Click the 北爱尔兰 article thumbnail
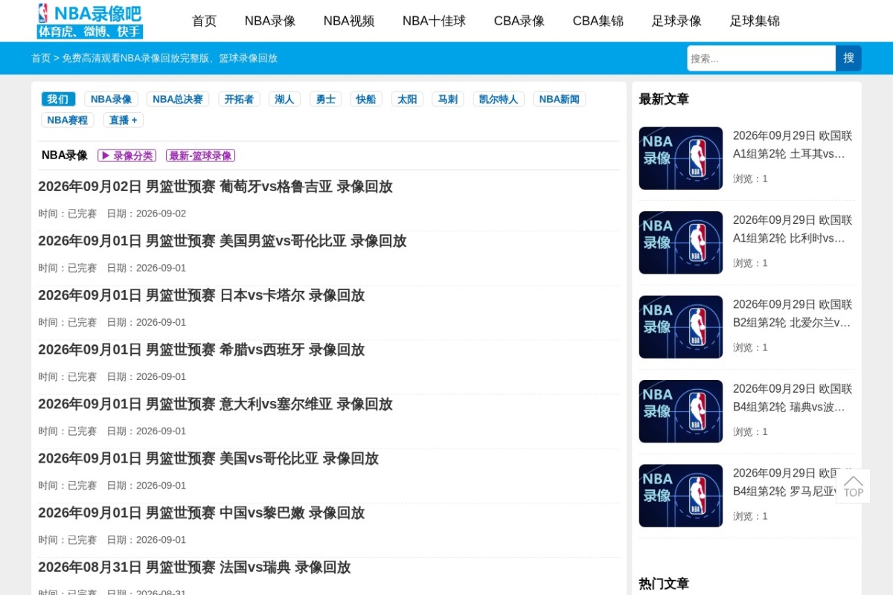Viewport: 893px width, 595px height. (681, 327)
